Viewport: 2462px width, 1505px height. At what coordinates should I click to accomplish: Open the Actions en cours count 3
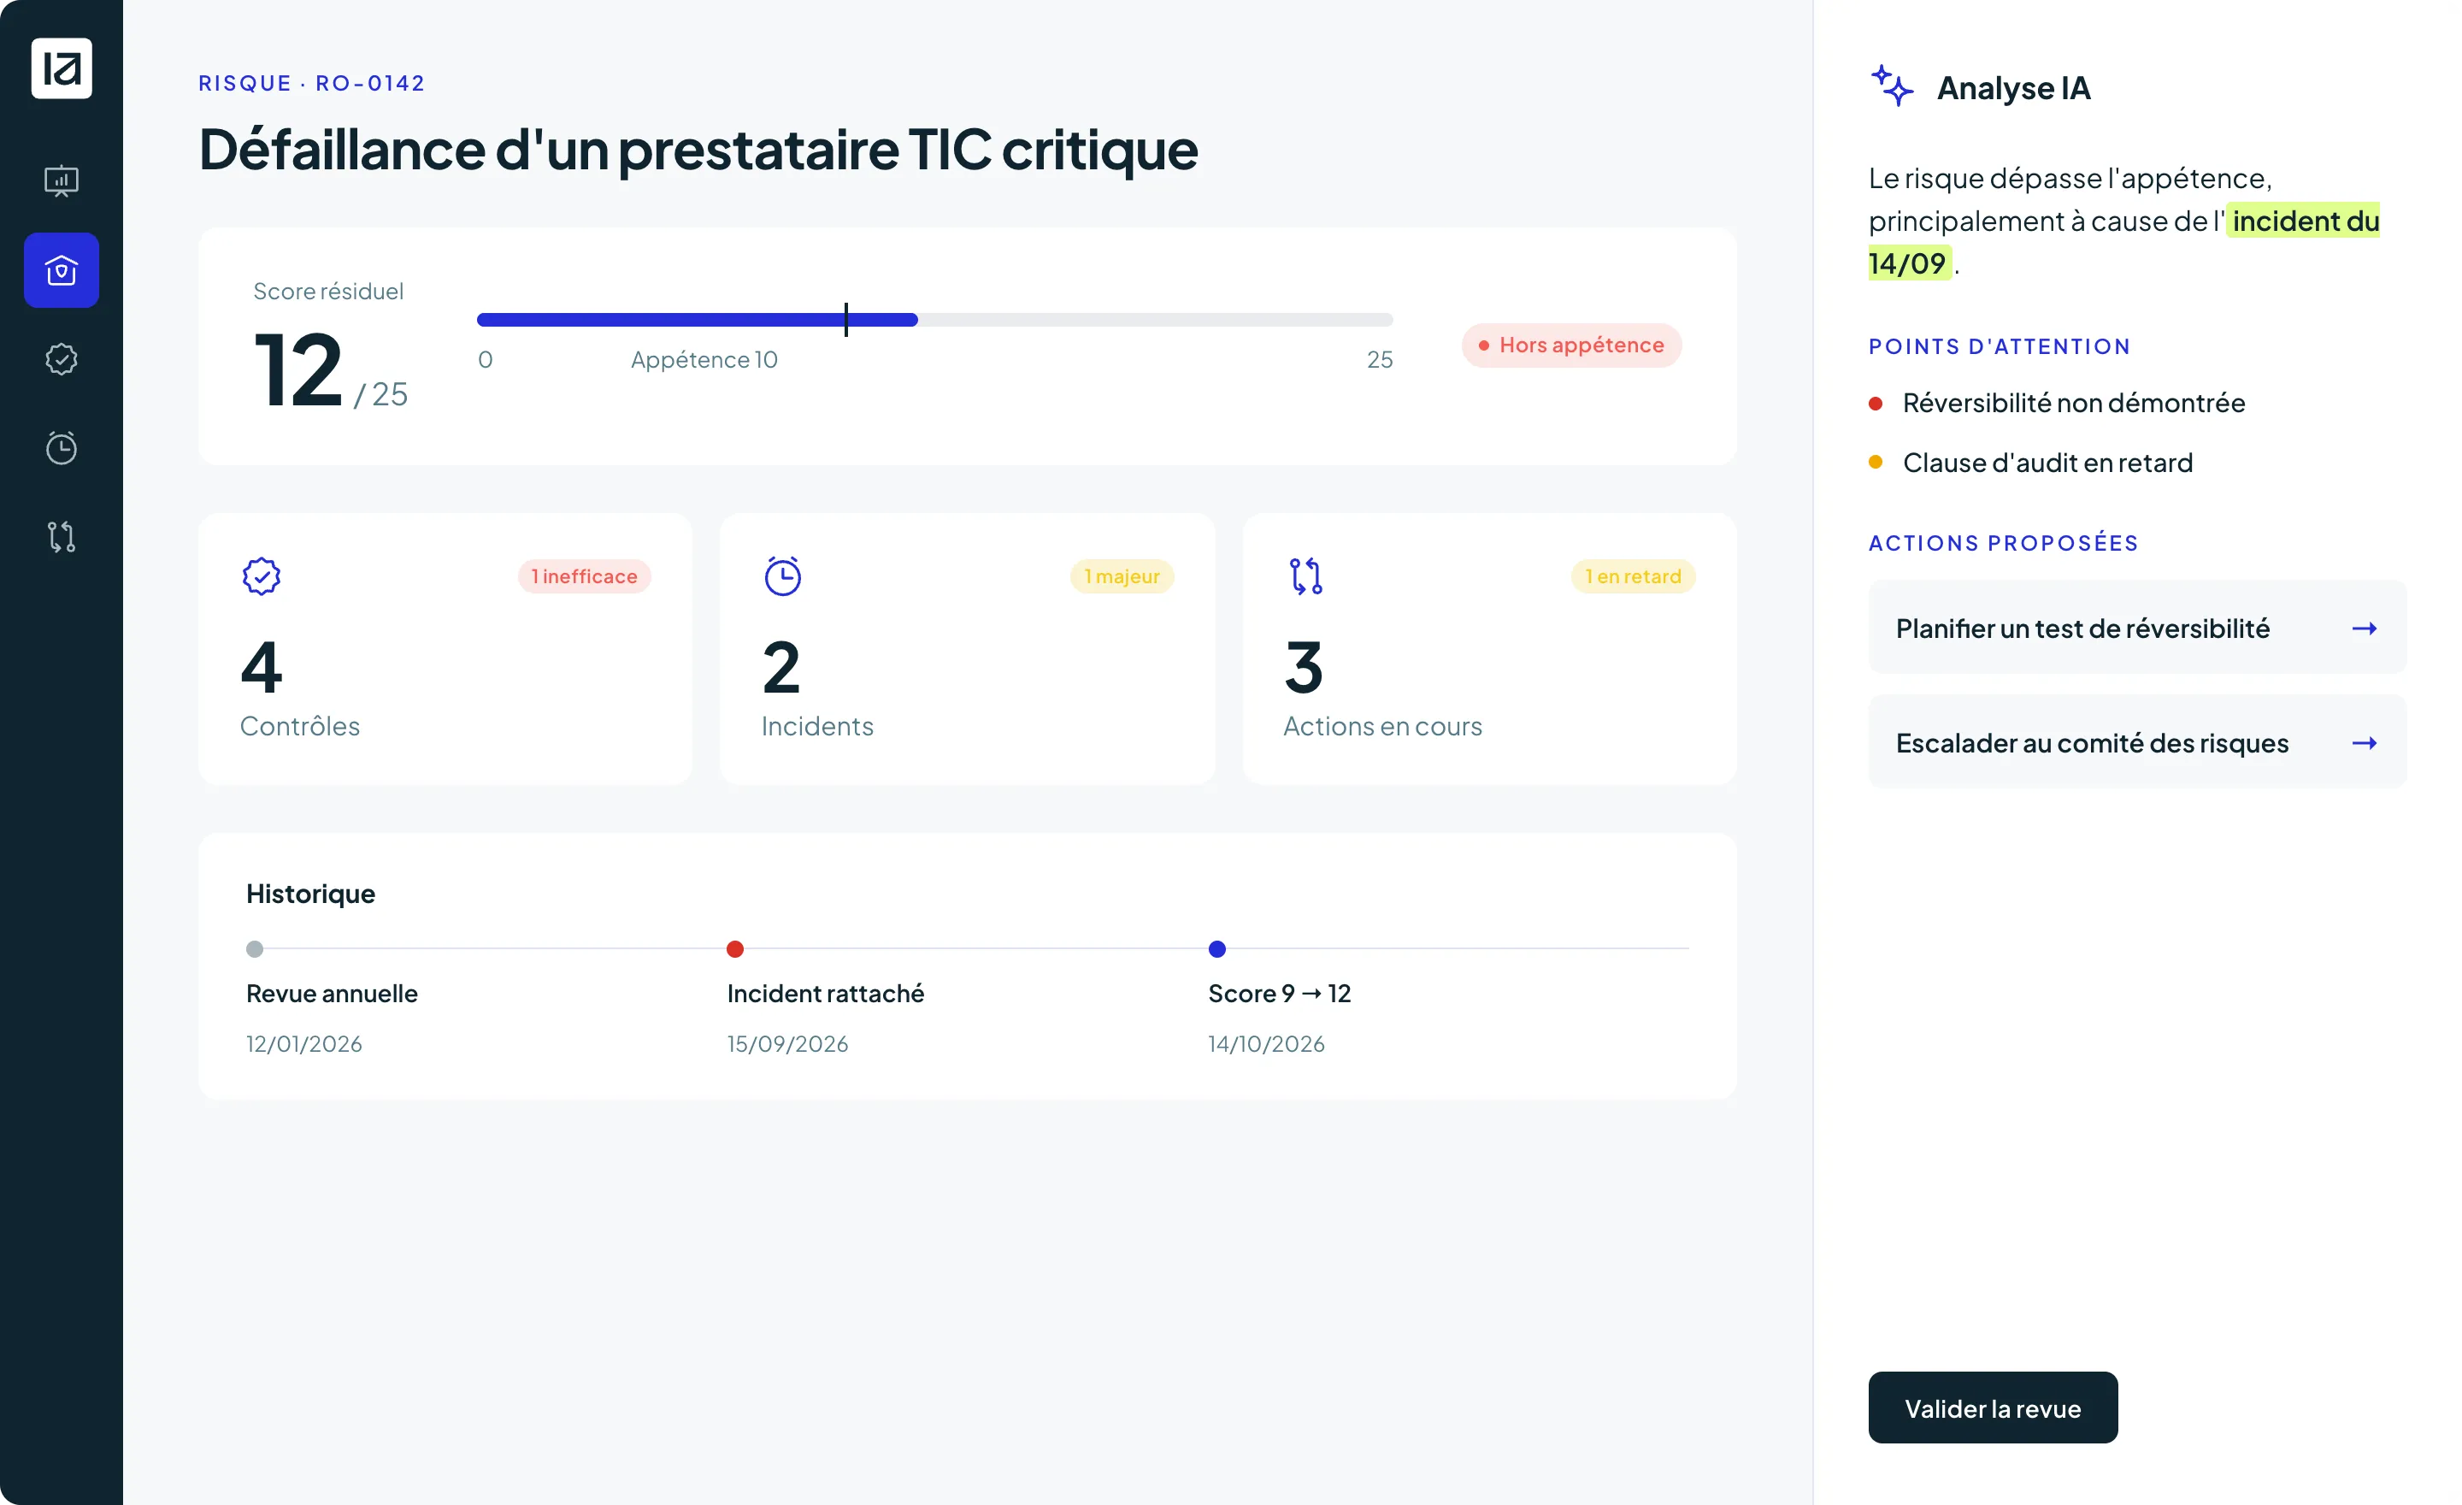pyautogui.click(x=1304, y=669)
